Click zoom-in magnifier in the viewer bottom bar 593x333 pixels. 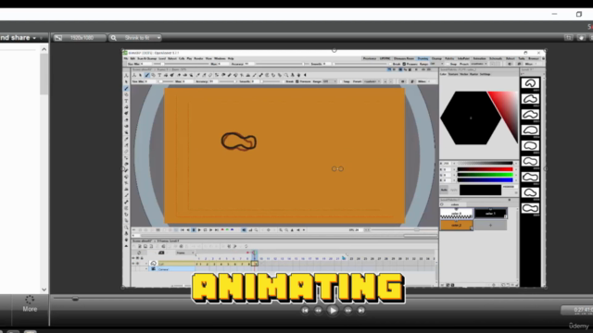[x=281, y=230]
